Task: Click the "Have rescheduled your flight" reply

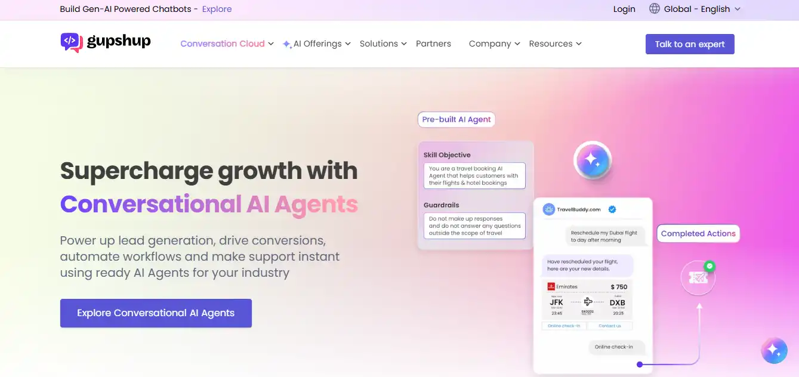Action: click(x=587, y=265)
